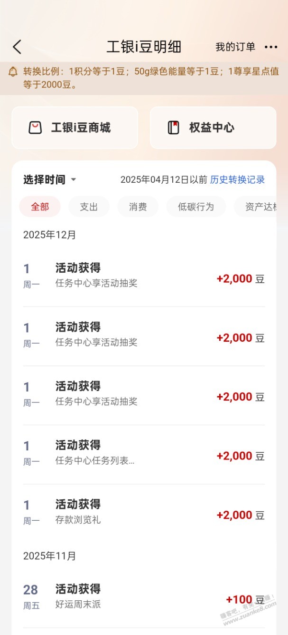
Task: Switch to the 支出 filter tab
Action: pyautogui.click(x=89, y=207)
